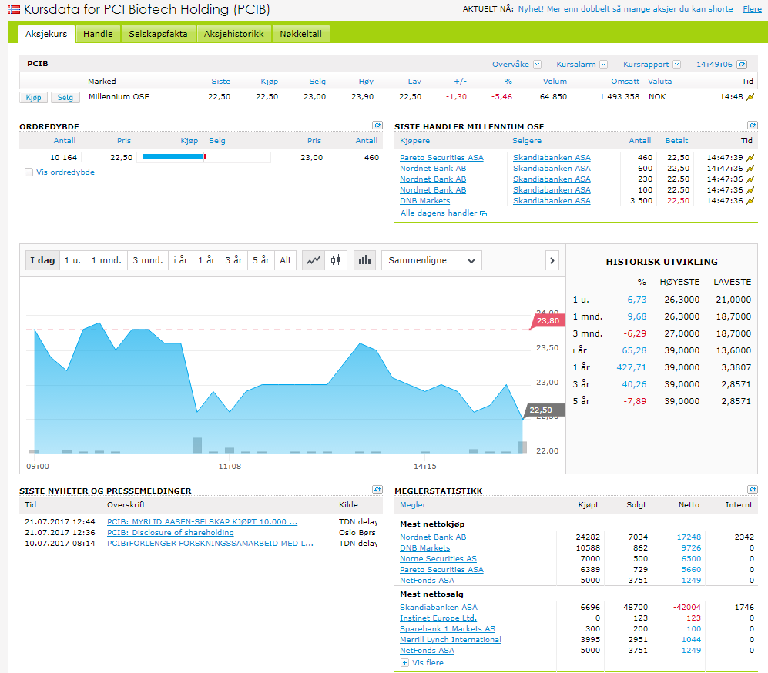Open Norne Securities AS broker link

pyautogui.click(x=438, y=559)
